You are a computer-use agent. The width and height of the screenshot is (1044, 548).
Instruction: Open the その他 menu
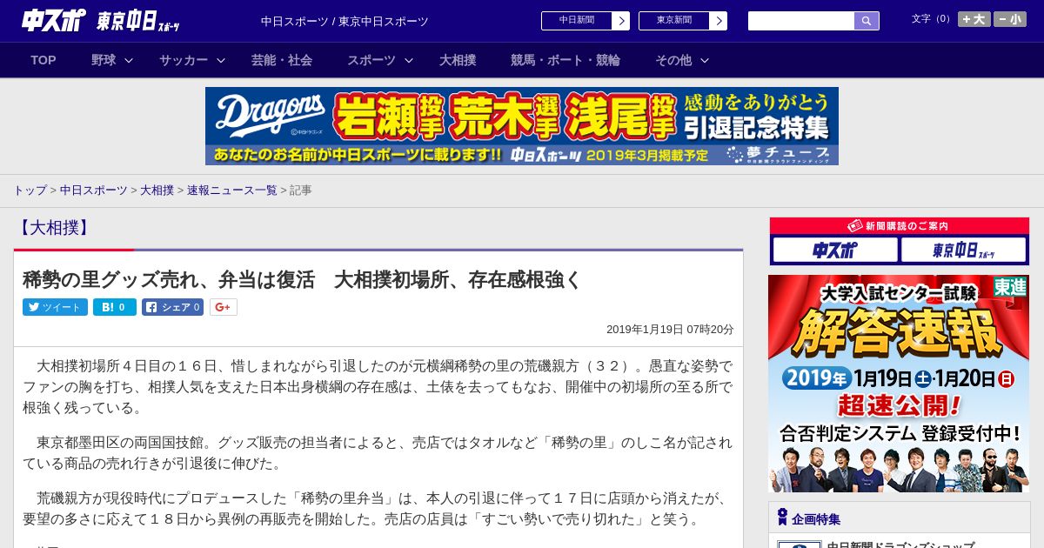coord(673,60)
